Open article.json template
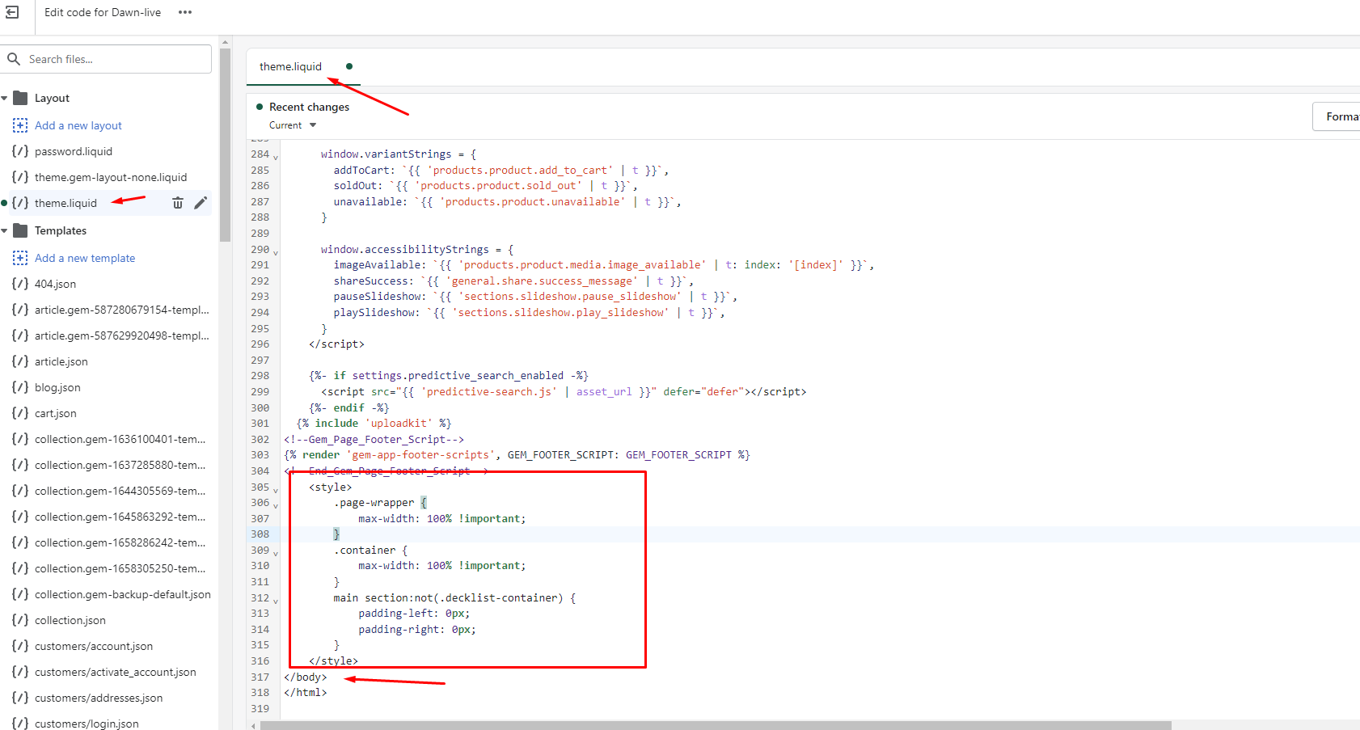 pos(61,361)
